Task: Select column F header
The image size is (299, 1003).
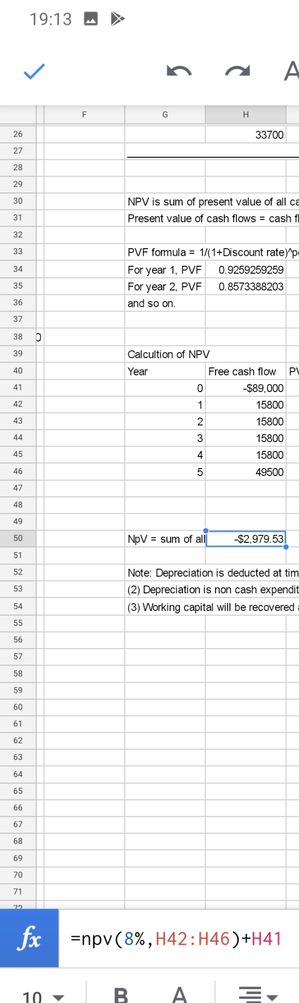Action: (84, 115)
